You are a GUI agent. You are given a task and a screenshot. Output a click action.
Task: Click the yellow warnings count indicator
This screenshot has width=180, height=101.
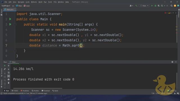tap(170, 13)
